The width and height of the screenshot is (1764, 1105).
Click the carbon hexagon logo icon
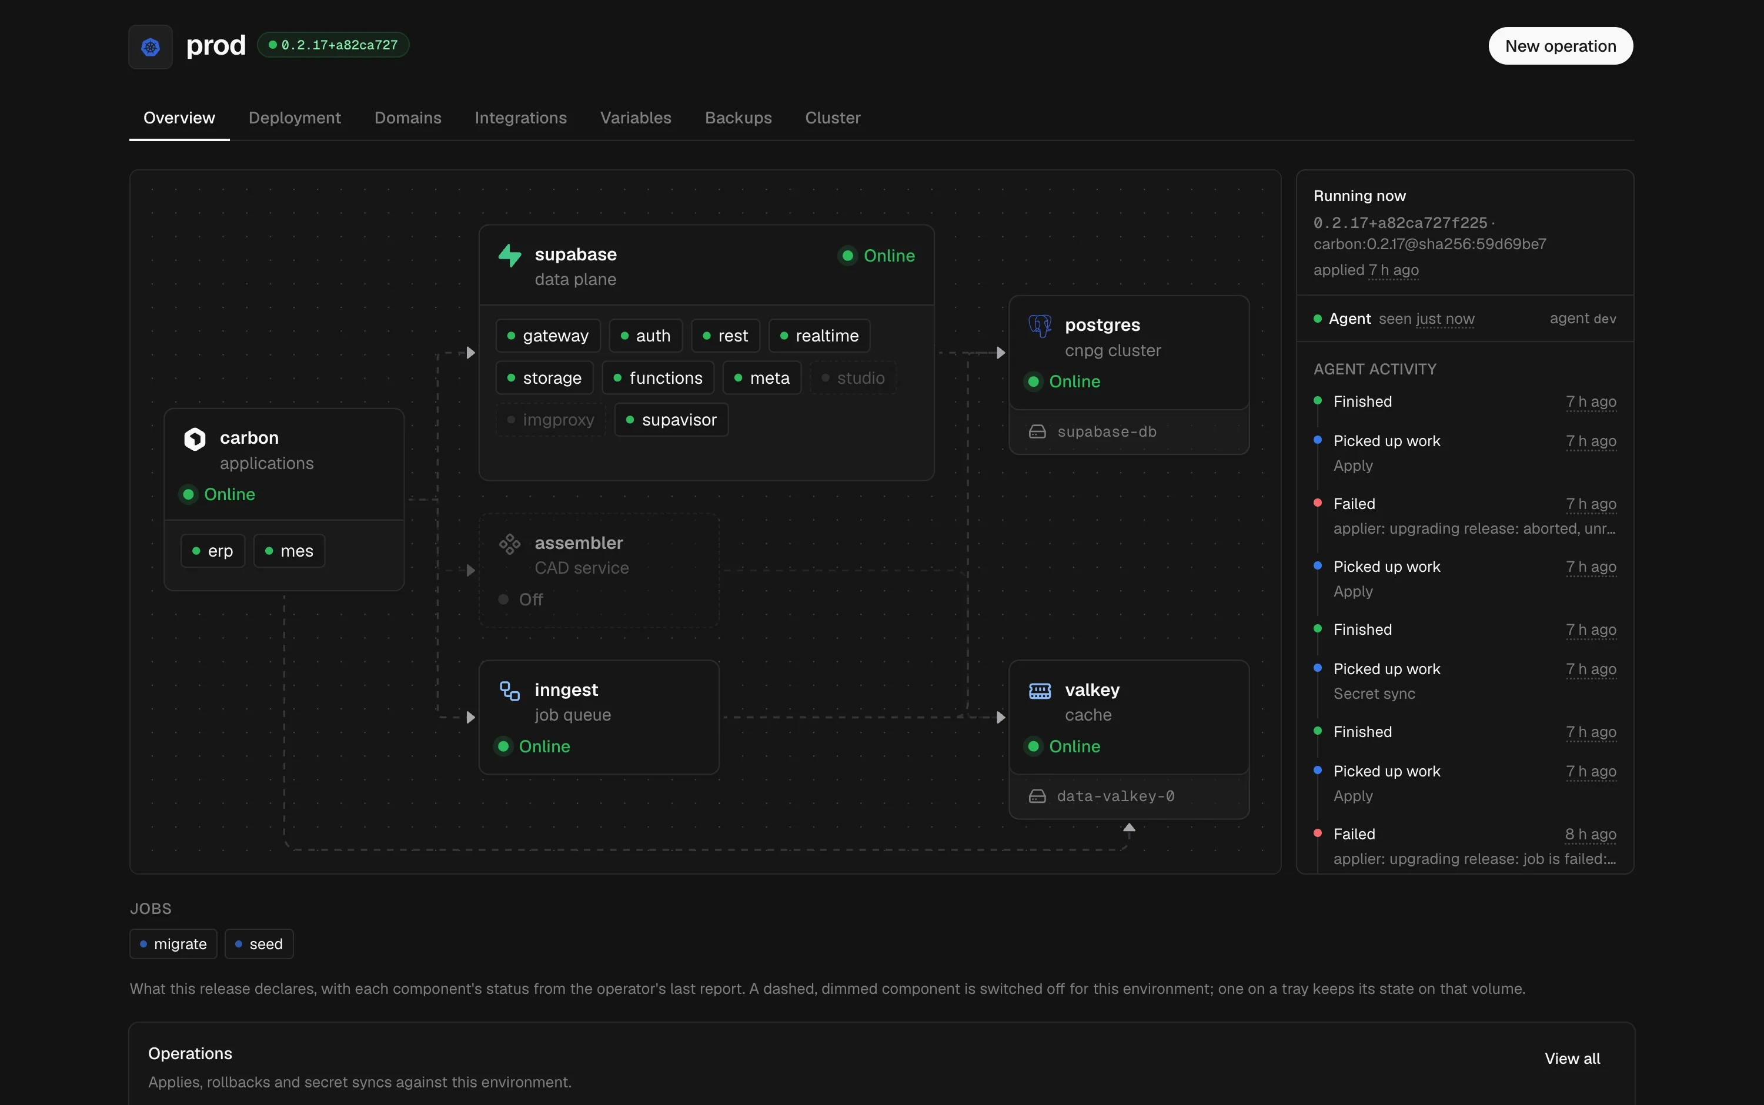tap(195, 438)
